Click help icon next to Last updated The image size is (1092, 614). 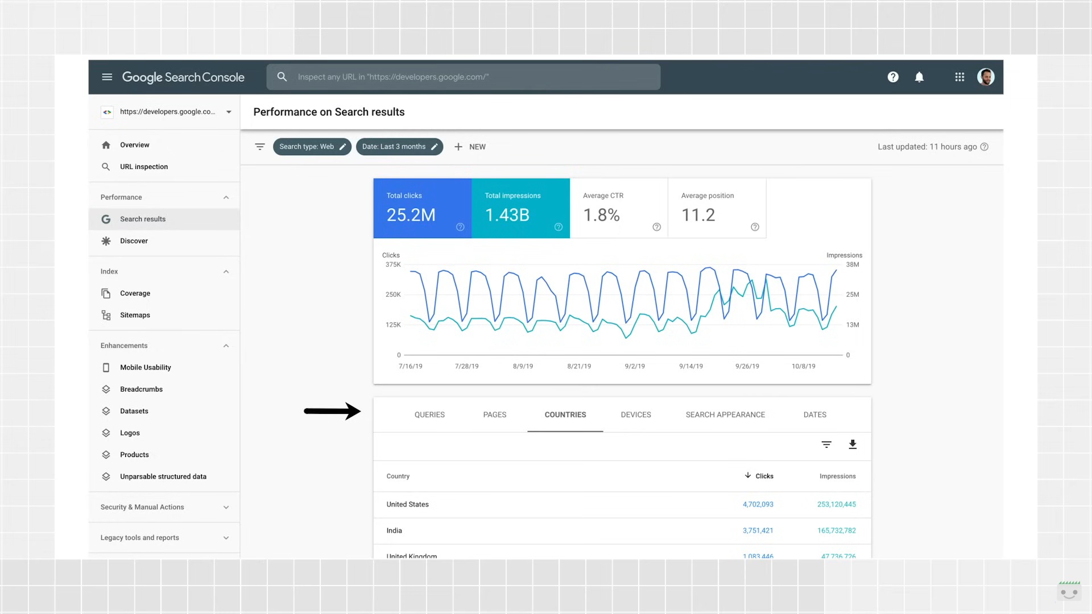pyautogui.click(x=985, y=147)
